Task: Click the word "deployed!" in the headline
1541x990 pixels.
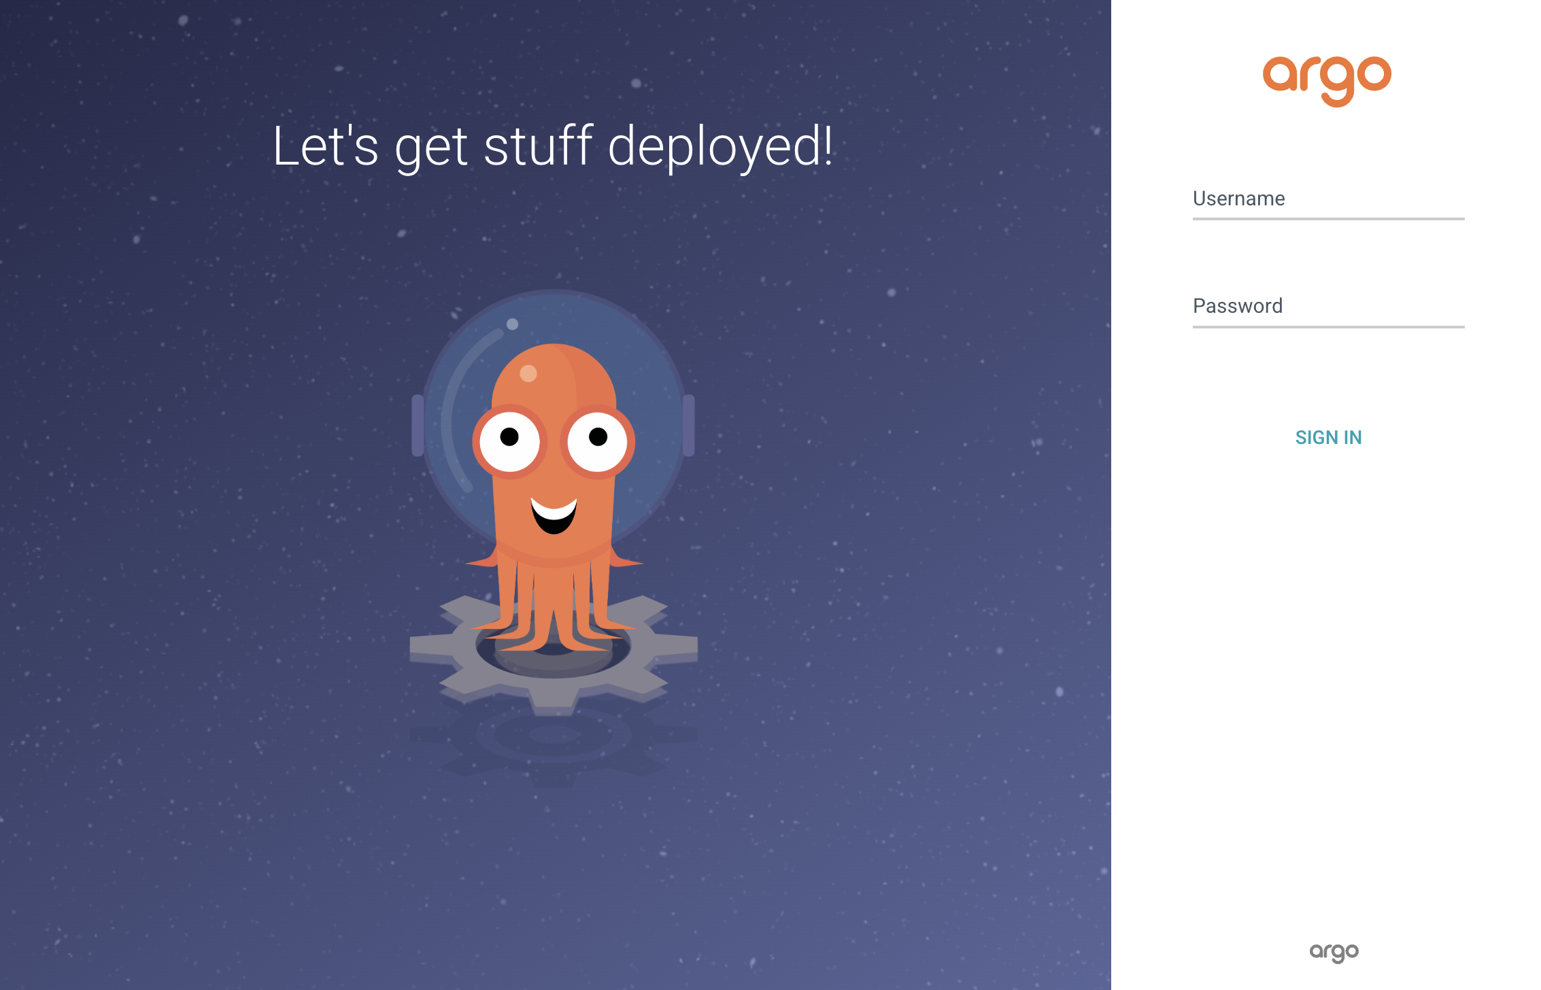Action: click(719, 146)
